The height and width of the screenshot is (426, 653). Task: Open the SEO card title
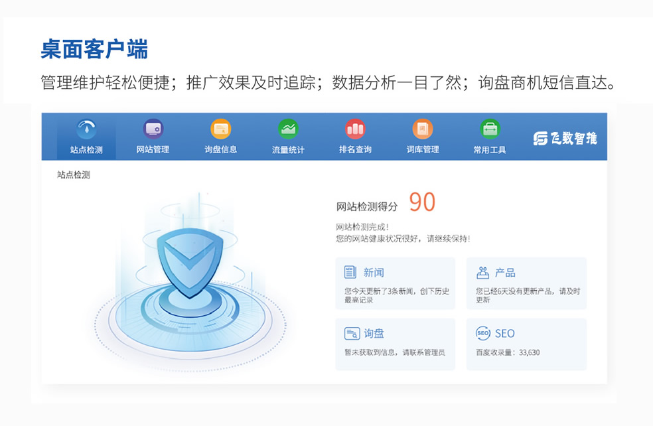[505, 334]
